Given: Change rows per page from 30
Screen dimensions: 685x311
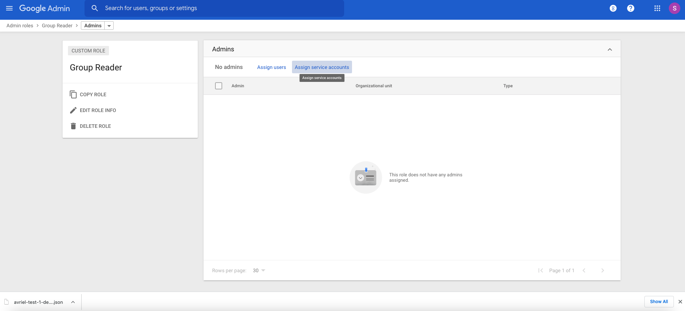Looking at the screenshot, I should tap(259, 270).
